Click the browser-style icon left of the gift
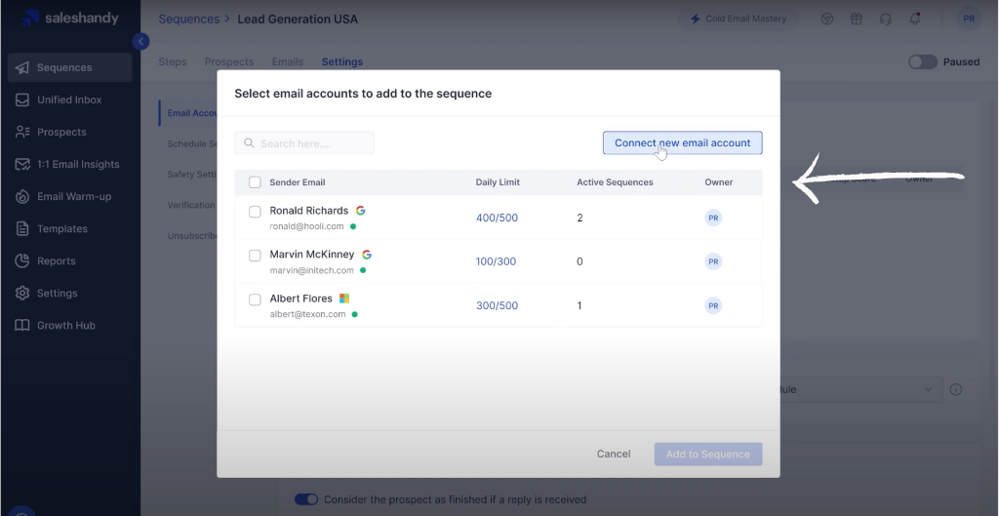The image size is (999, 516). tap(827, 19)
